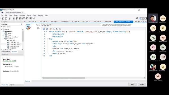The width and height of the screenshot is (169, 95).
Task: Click the create new view toolbar icon
Action: (x=20, y=18)
